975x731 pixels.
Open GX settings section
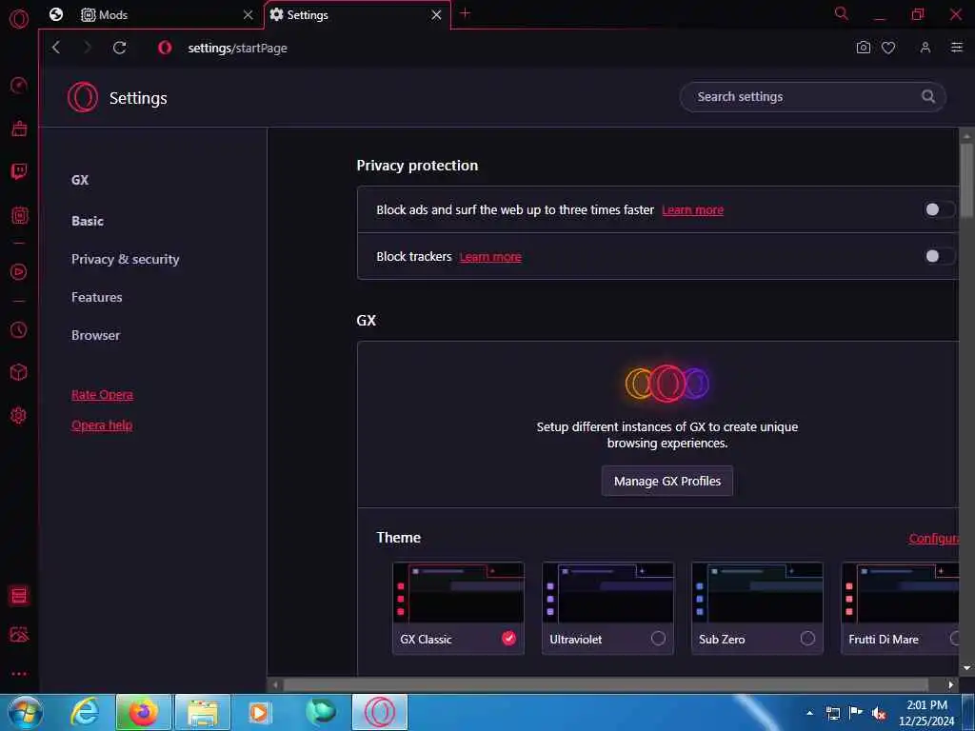click(x=80, y=180)
